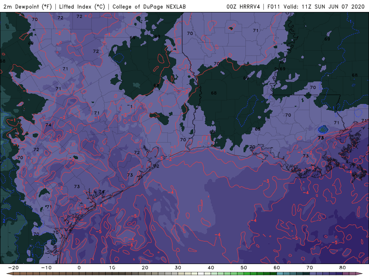This screenshot has height=276, width=369.
Task: Select the "2m Dewpoint (°F)" title text
Action: pyautogui.click(x=28, y=6)
